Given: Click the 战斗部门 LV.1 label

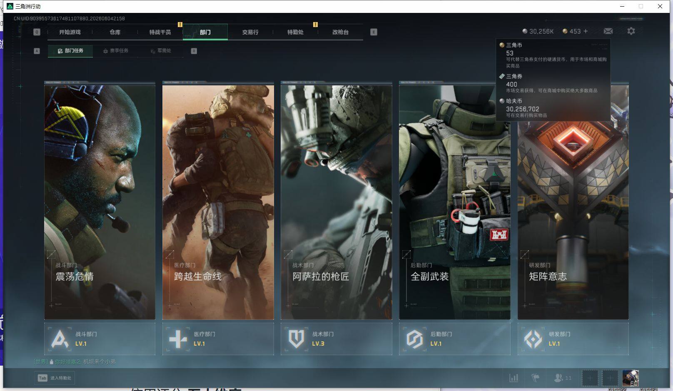Looking at the screenshot, I should click(x=81, y=344).
